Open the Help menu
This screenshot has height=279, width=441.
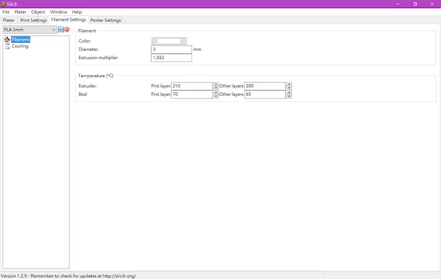click(x=76, y=12)
